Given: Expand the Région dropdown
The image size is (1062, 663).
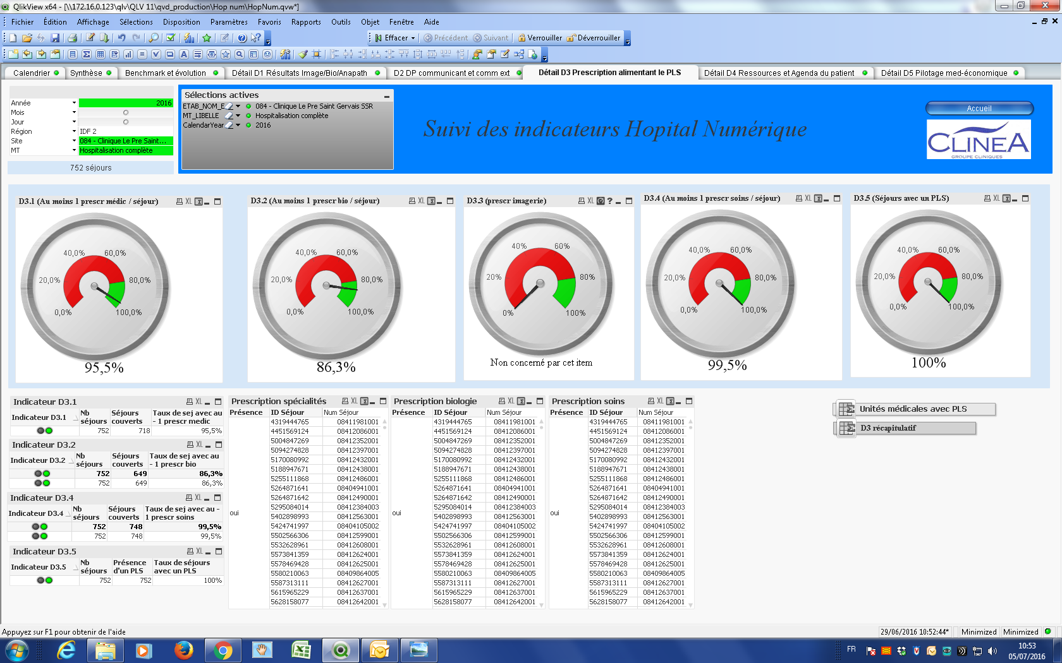Looking at the screenshot, I should pyautogui.click(x=74, y=131).
